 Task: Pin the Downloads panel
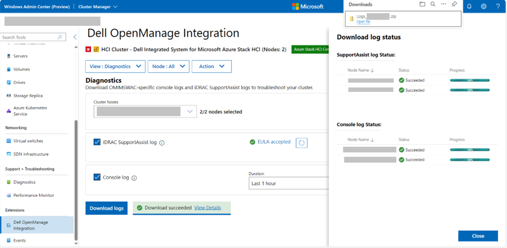(x=454, y=4)
